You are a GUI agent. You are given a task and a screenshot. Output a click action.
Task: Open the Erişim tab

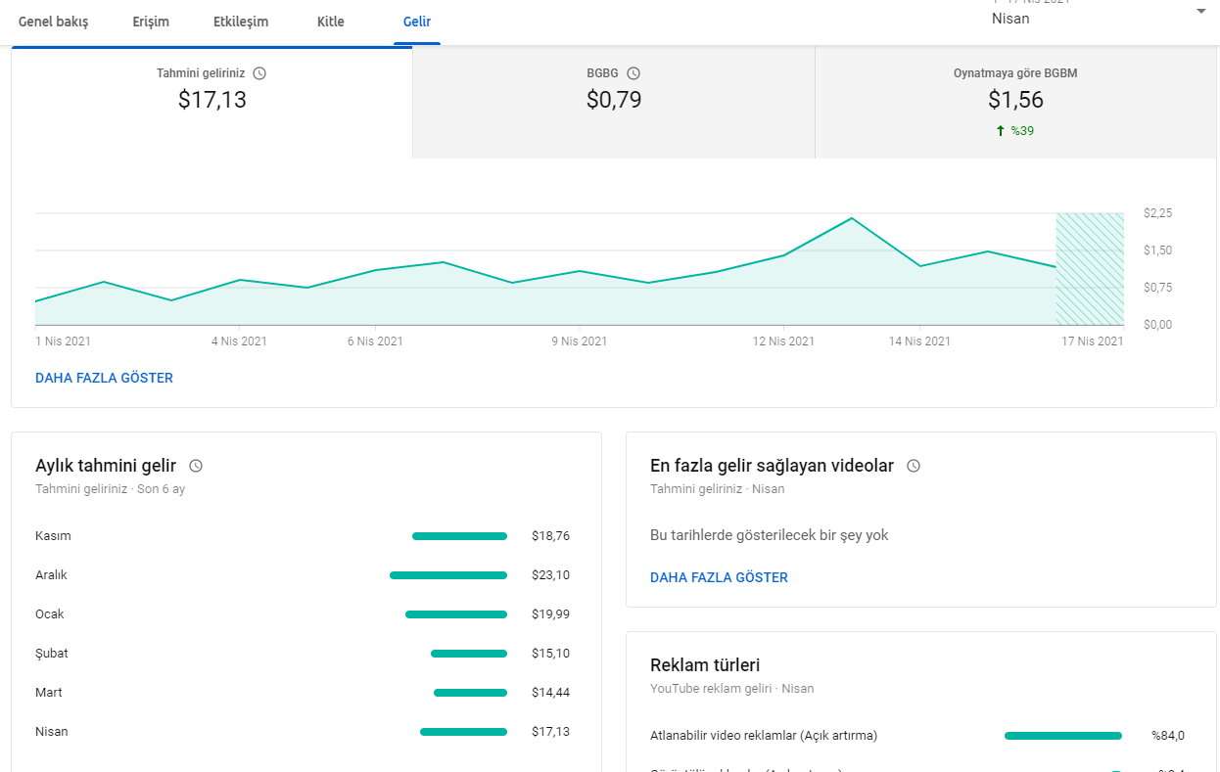[151, 22]
